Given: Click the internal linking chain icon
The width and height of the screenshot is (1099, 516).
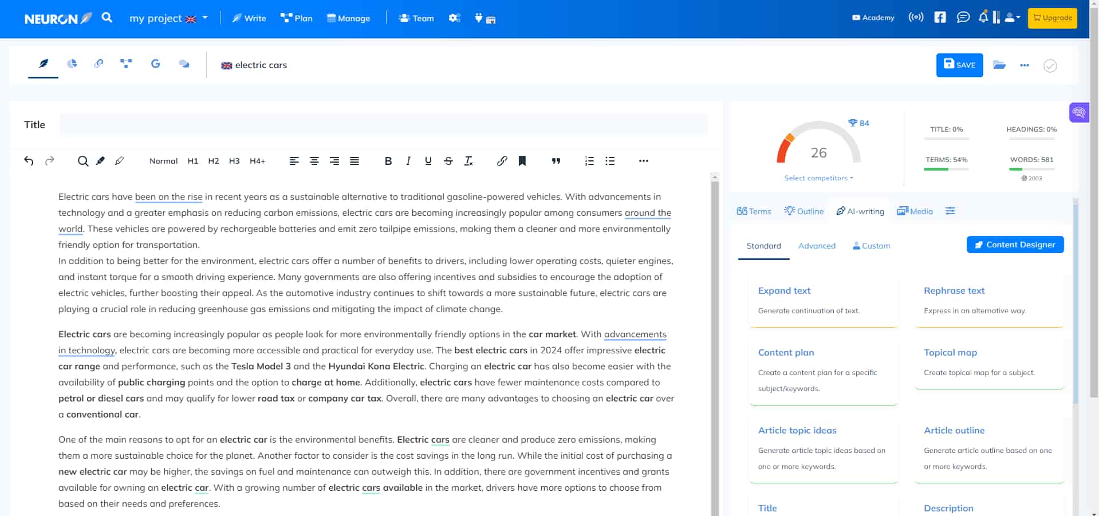Looking at the screenshot, I should [x=98, y=64].
